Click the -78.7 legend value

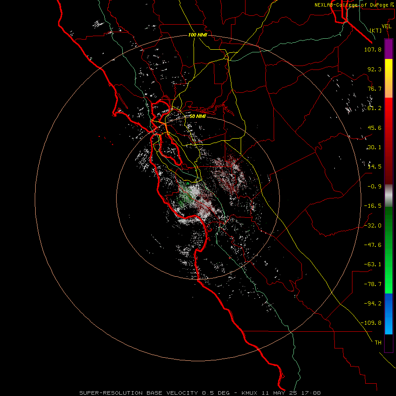[x=373, y=284]
